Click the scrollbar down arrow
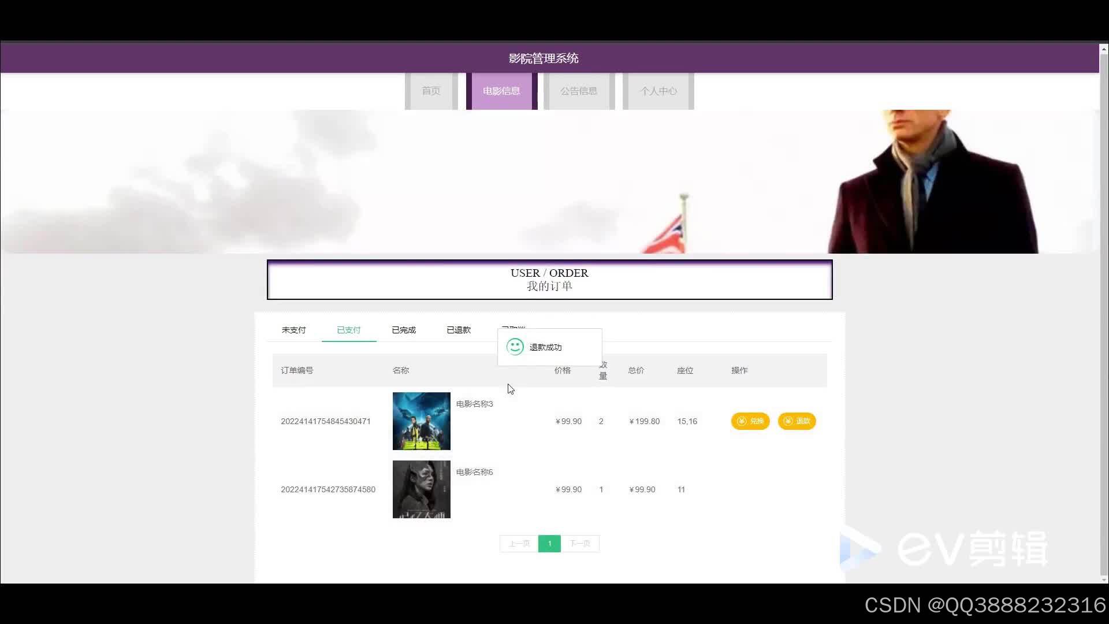The height and width of the screenshot is (624, 1109). pyautogui.click(x=1104, y=580)
